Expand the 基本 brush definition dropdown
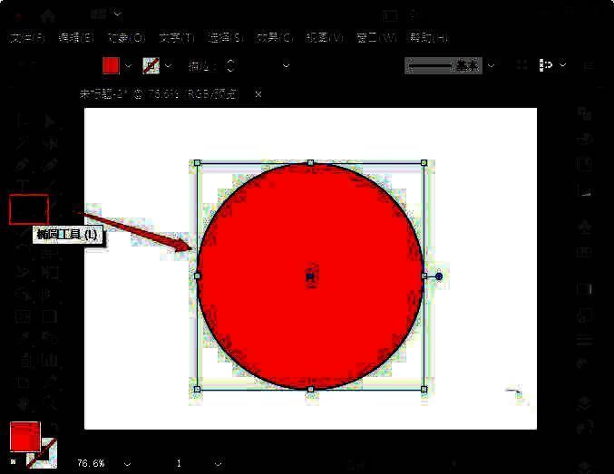Image resolution: width=614 pixels, height=474 pixels. pos(491,65)
